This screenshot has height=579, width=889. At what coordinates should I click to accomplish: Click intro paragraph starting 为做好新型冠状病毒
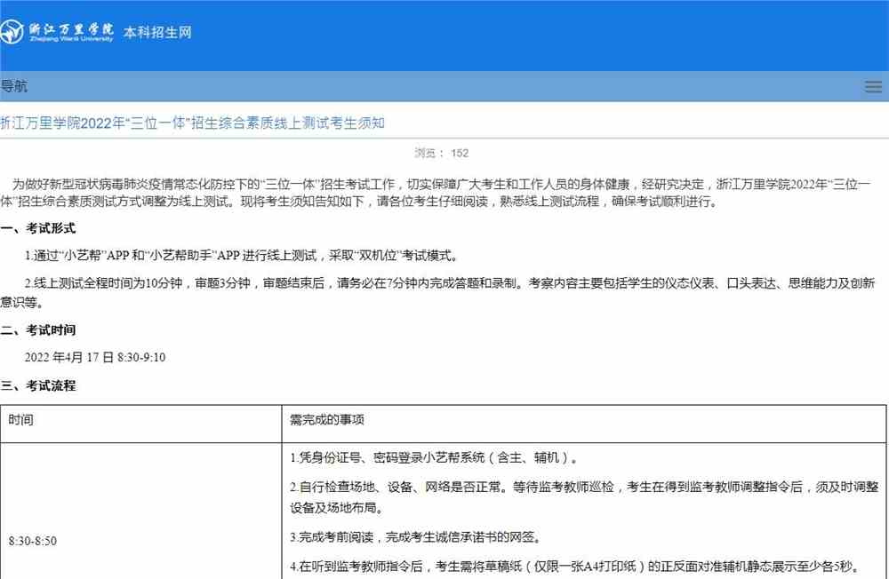click(x=436, y=193)
